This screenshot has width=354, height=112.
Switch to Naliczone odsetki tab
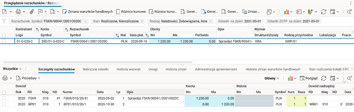coord(96,69)
